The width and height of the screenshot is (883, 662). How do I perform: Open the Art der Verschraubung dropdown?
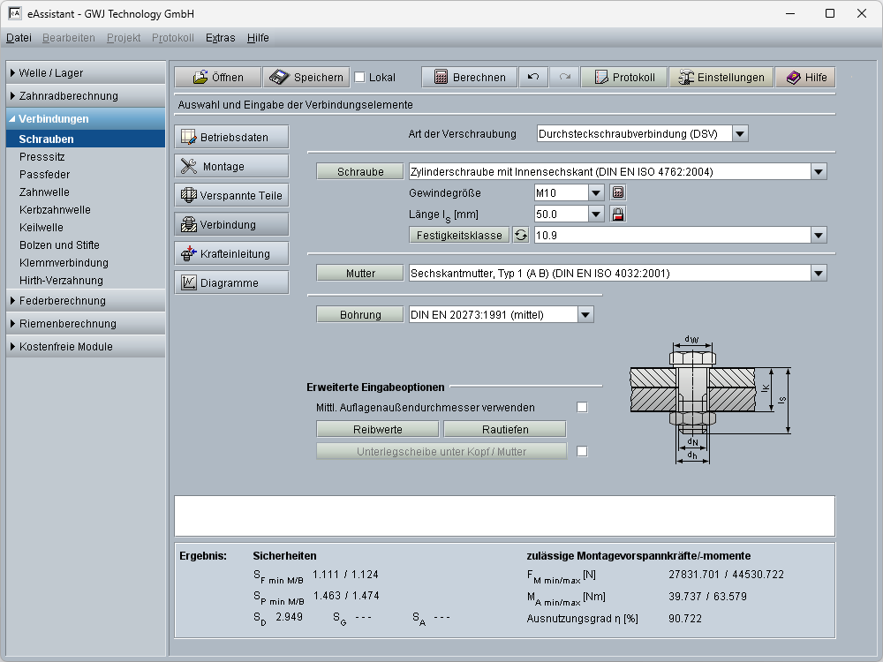(740, 134)
